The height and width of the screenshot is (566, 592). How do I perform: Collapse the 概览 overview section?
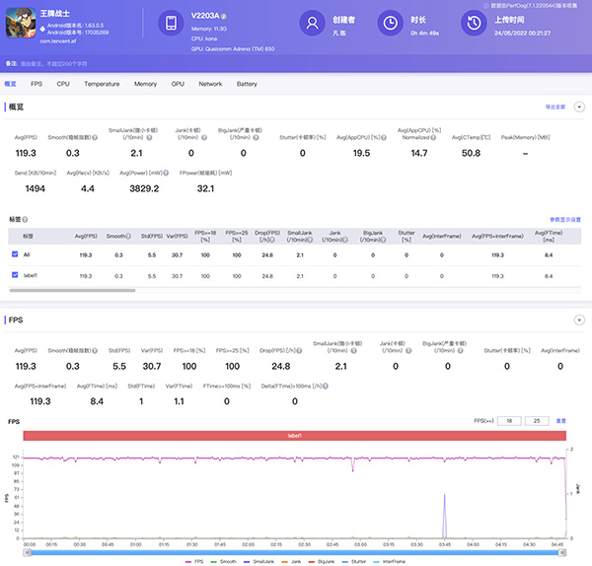[x=579, y=106]
